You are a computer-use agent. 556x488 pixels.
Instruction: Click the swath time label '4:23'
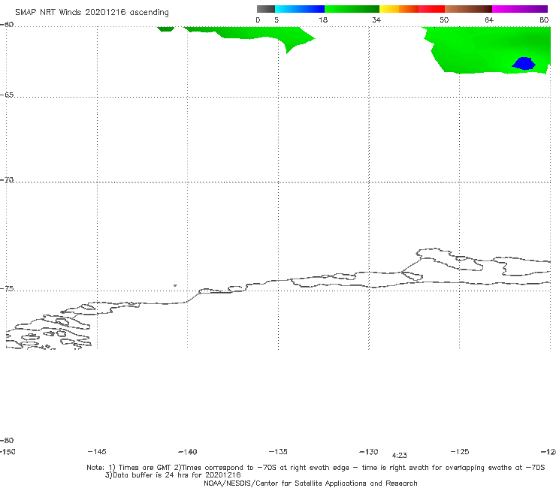tap(399, 456)
